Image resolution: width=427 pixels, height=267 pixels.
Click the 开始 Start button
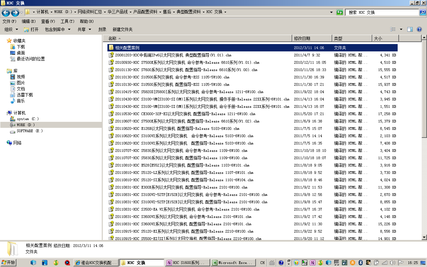click(9, 263)
